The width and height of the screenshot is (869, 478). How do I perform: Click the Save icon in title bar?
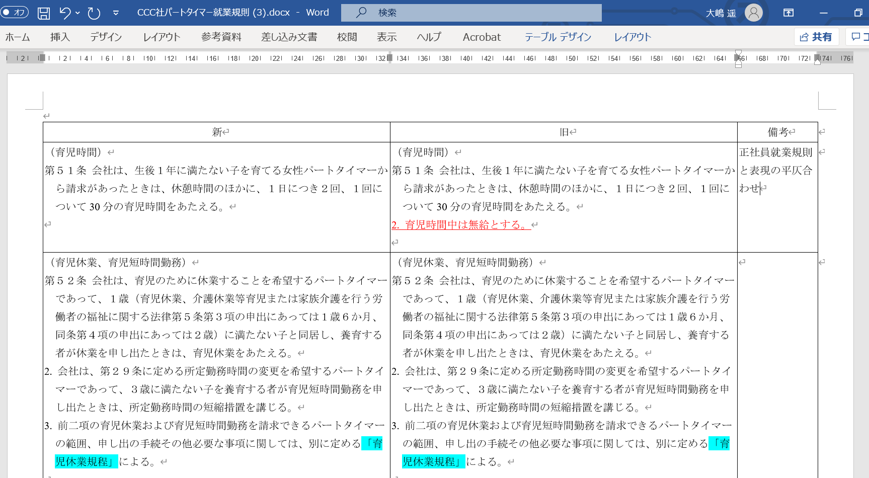[x=44, y=13]
